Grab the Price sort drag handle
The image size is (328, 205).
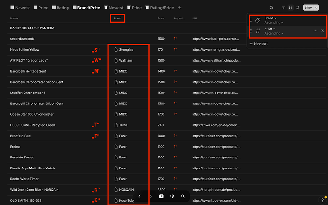click(251, 31)
